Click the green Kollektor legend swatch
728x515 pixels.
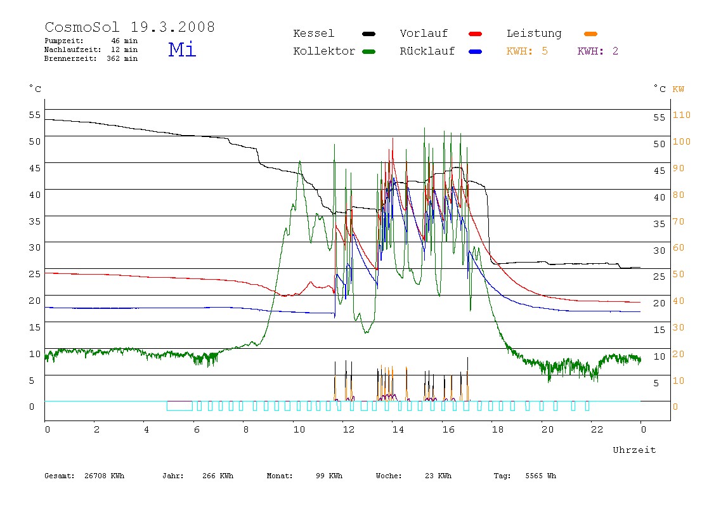pos(368,51)
